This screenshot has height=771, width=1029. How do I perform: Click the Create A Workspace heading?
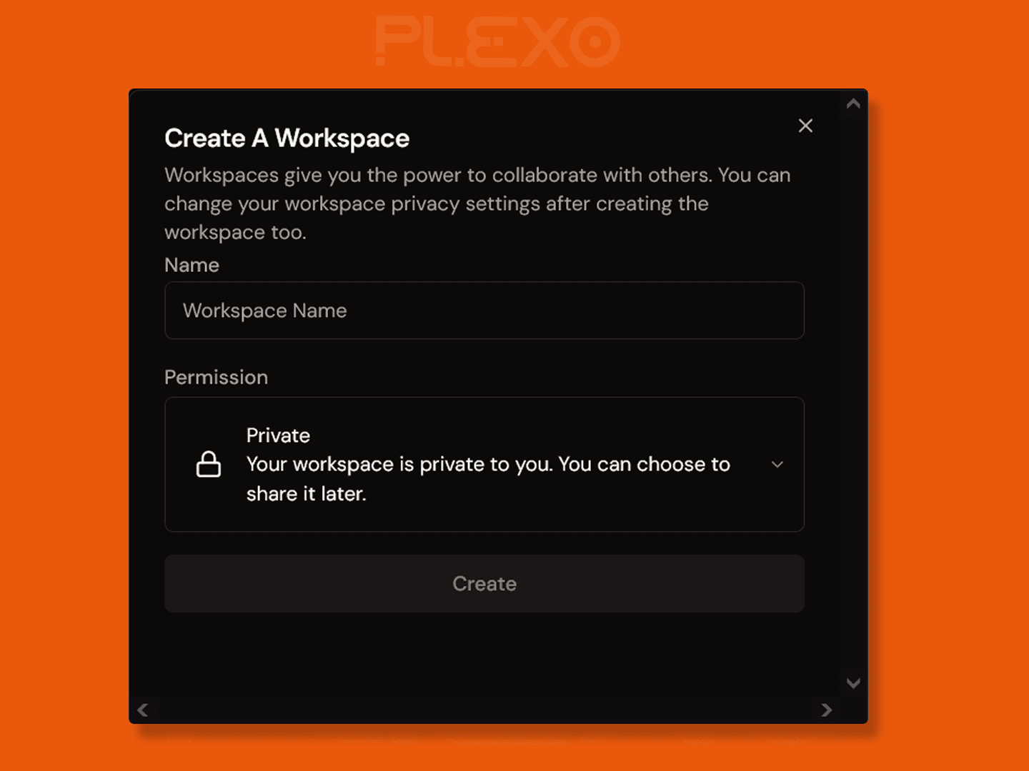pos(287,138)
